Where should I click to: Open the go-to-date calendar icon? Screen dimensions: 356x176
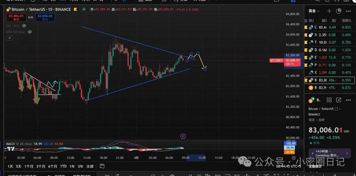click(x=102, y=166)
